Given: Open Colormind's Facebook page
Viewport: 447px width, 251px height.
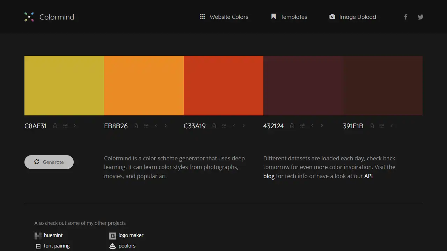Looking at the screenshot, I should click(405, 17).
